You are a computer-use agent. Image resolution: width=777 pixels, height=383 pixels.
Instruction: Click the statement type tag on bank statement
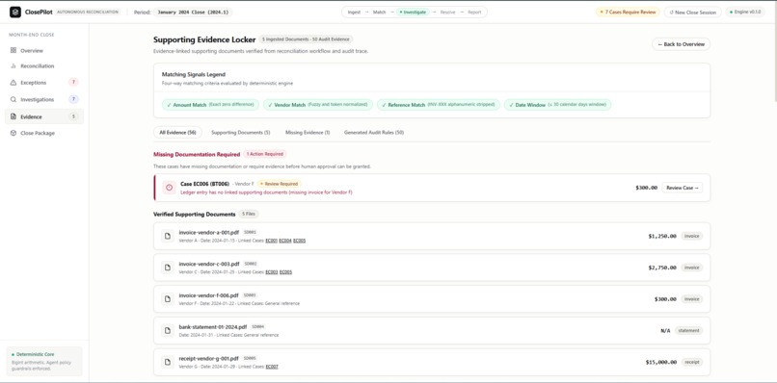tap(689, 330)
